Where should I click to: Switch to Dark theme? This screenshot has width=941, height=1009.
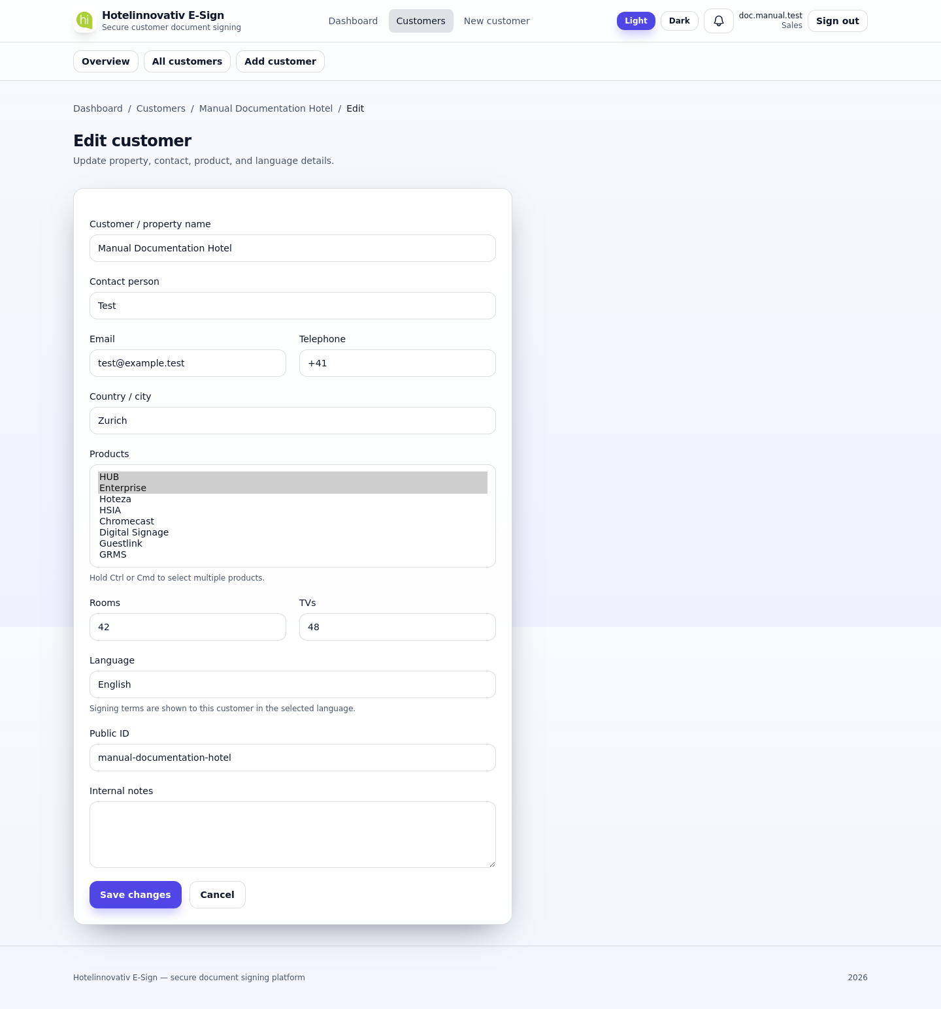point(679,21)
